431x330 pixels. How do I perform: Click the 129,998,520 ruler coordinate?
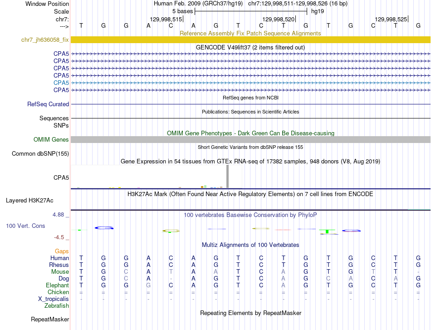tap(279, 19)
